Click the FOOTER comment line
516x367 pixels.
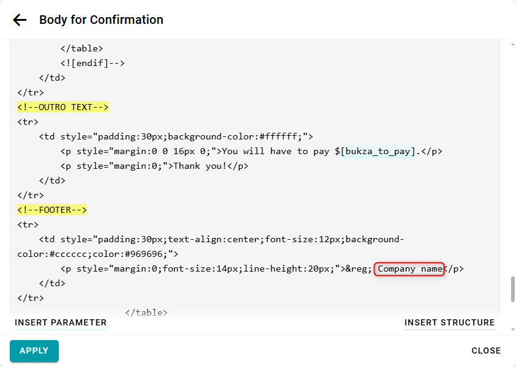52,210
